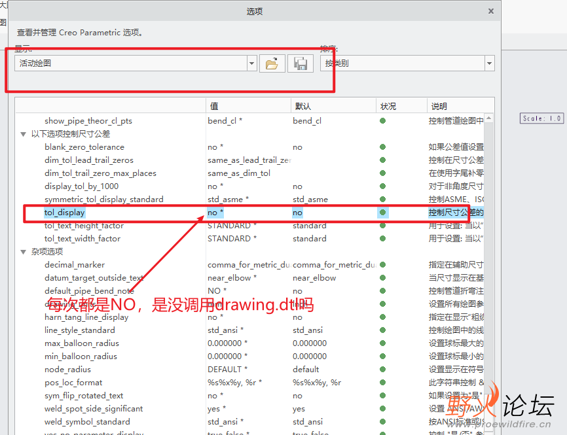Collapse the 杂项选项 group
This screenshot has height=435, width=567.
24,252
